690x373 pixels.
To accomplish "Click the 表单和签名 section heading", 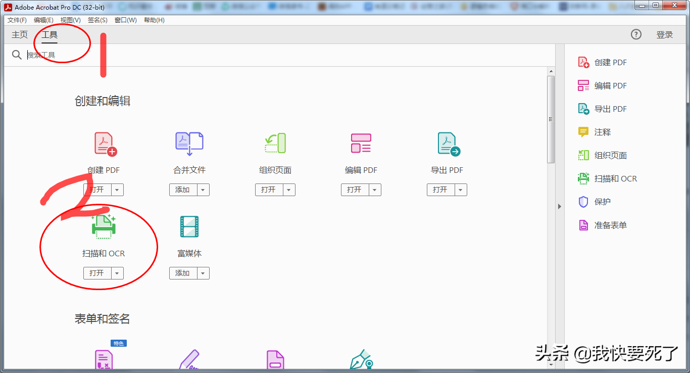I will (103, 318).
